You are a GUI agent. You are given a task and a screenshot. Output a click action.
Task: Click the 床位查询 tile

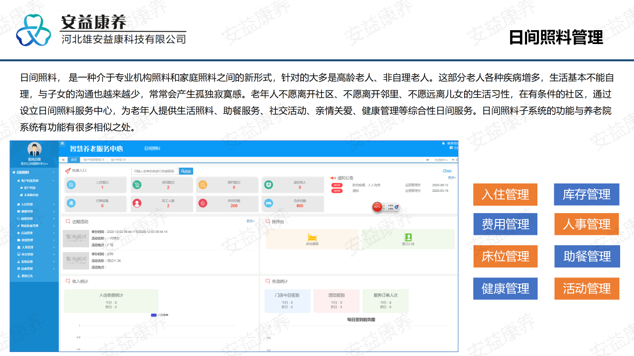[x=312, y=239]
